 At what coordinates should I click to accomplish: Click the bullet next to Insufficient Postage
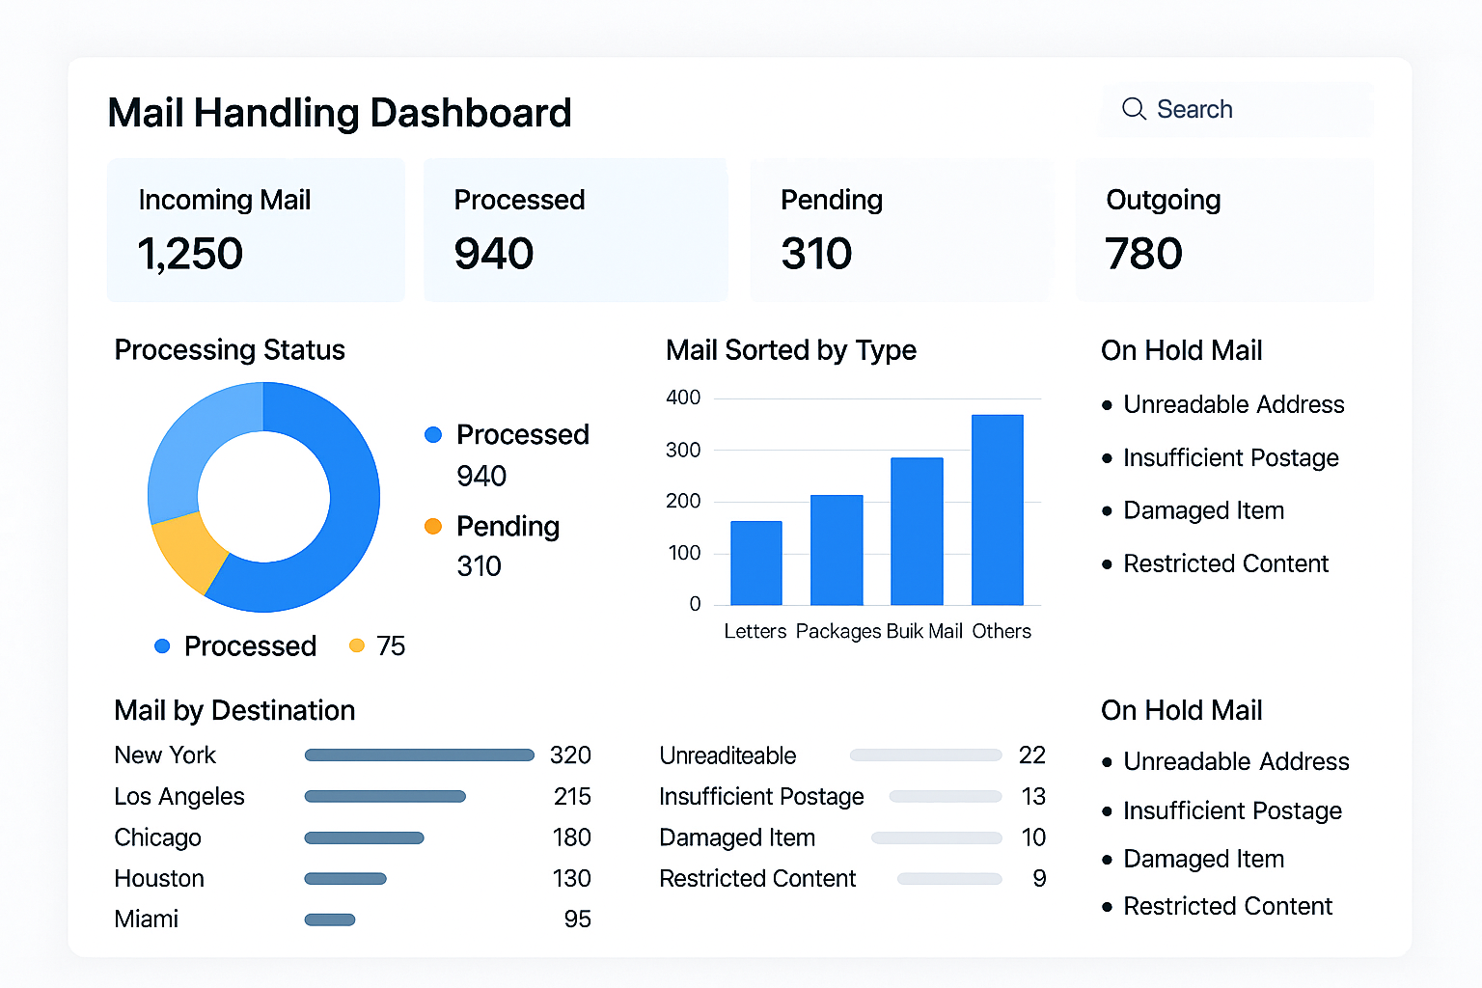(x=1108, y=458)
